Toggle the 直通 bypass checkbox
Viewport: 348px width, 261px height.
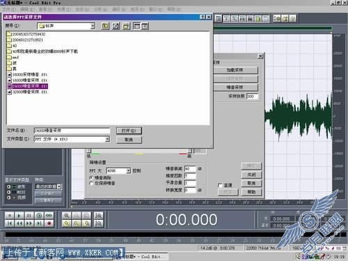220,185
